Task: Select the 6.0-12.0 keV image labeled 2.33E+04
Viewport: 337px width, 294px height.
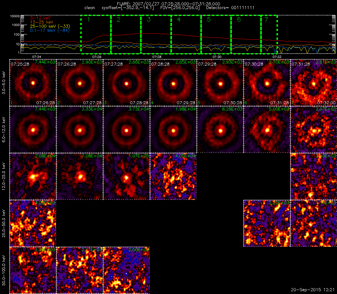Action: click(80, 129)
